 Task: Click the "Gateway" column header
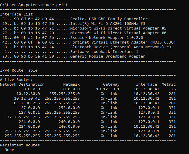111,84
